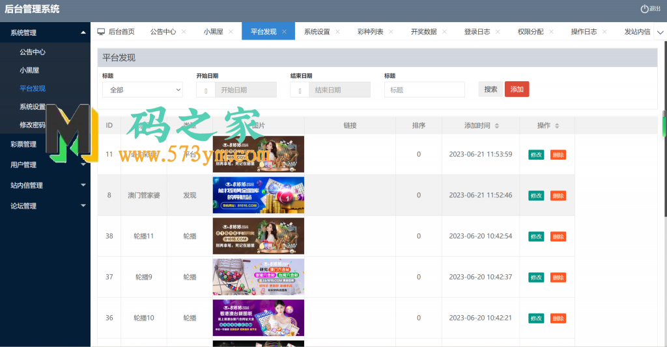Screen dimensions: 667x347
Task: Focus the 结束日期 date input
Action: click(x=339, y=90)
